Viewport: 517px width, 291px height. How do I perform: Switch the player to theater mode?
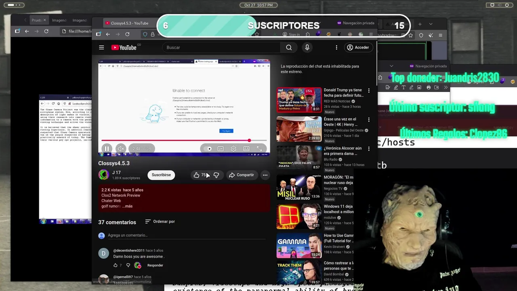246,149
